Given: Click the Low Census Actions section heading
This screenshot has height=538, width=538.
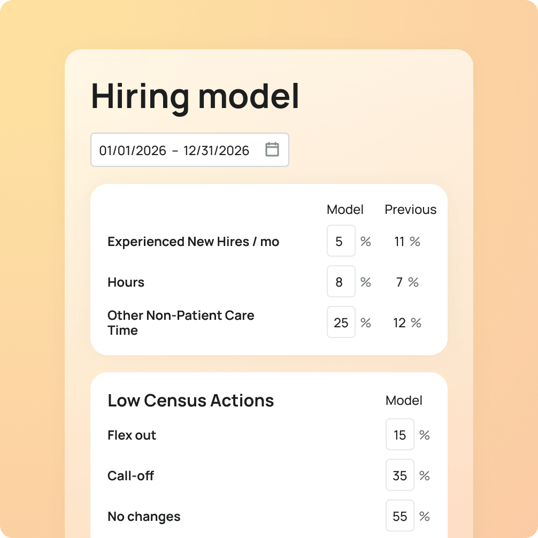Looking at the screenshot, I should (x=191, y=401).
